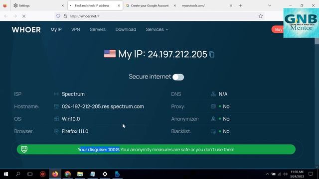Click the hostname server icon
Viewport: 319px width, 179px height.
56,106
